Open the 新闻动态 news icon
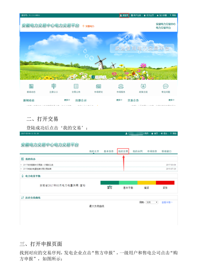This screenshot has width=202, height=275. 31,86
